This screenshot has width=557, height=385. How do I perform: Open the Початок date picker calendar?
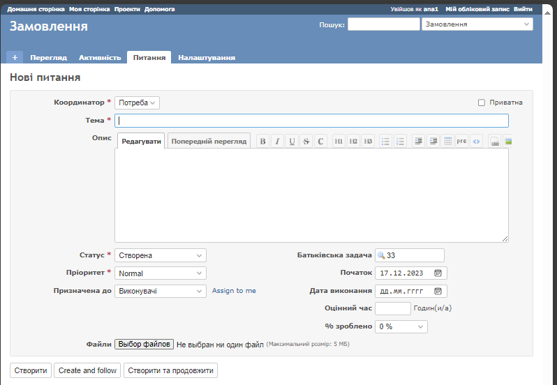pyautogui.click(x=438, y=273)
